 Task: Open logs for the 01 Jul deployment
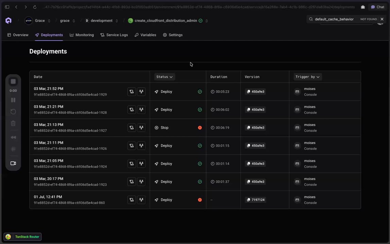coord(132,200)
